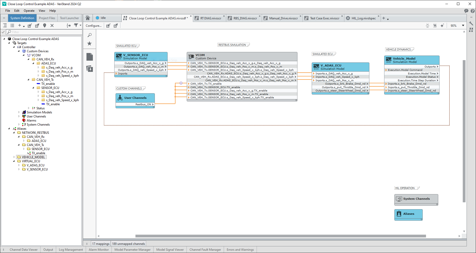Image resolution: width=476 pixels, height=253 pixels.
Task: Click the clean up diagram sparkle icon
Action: click(442, 25)
